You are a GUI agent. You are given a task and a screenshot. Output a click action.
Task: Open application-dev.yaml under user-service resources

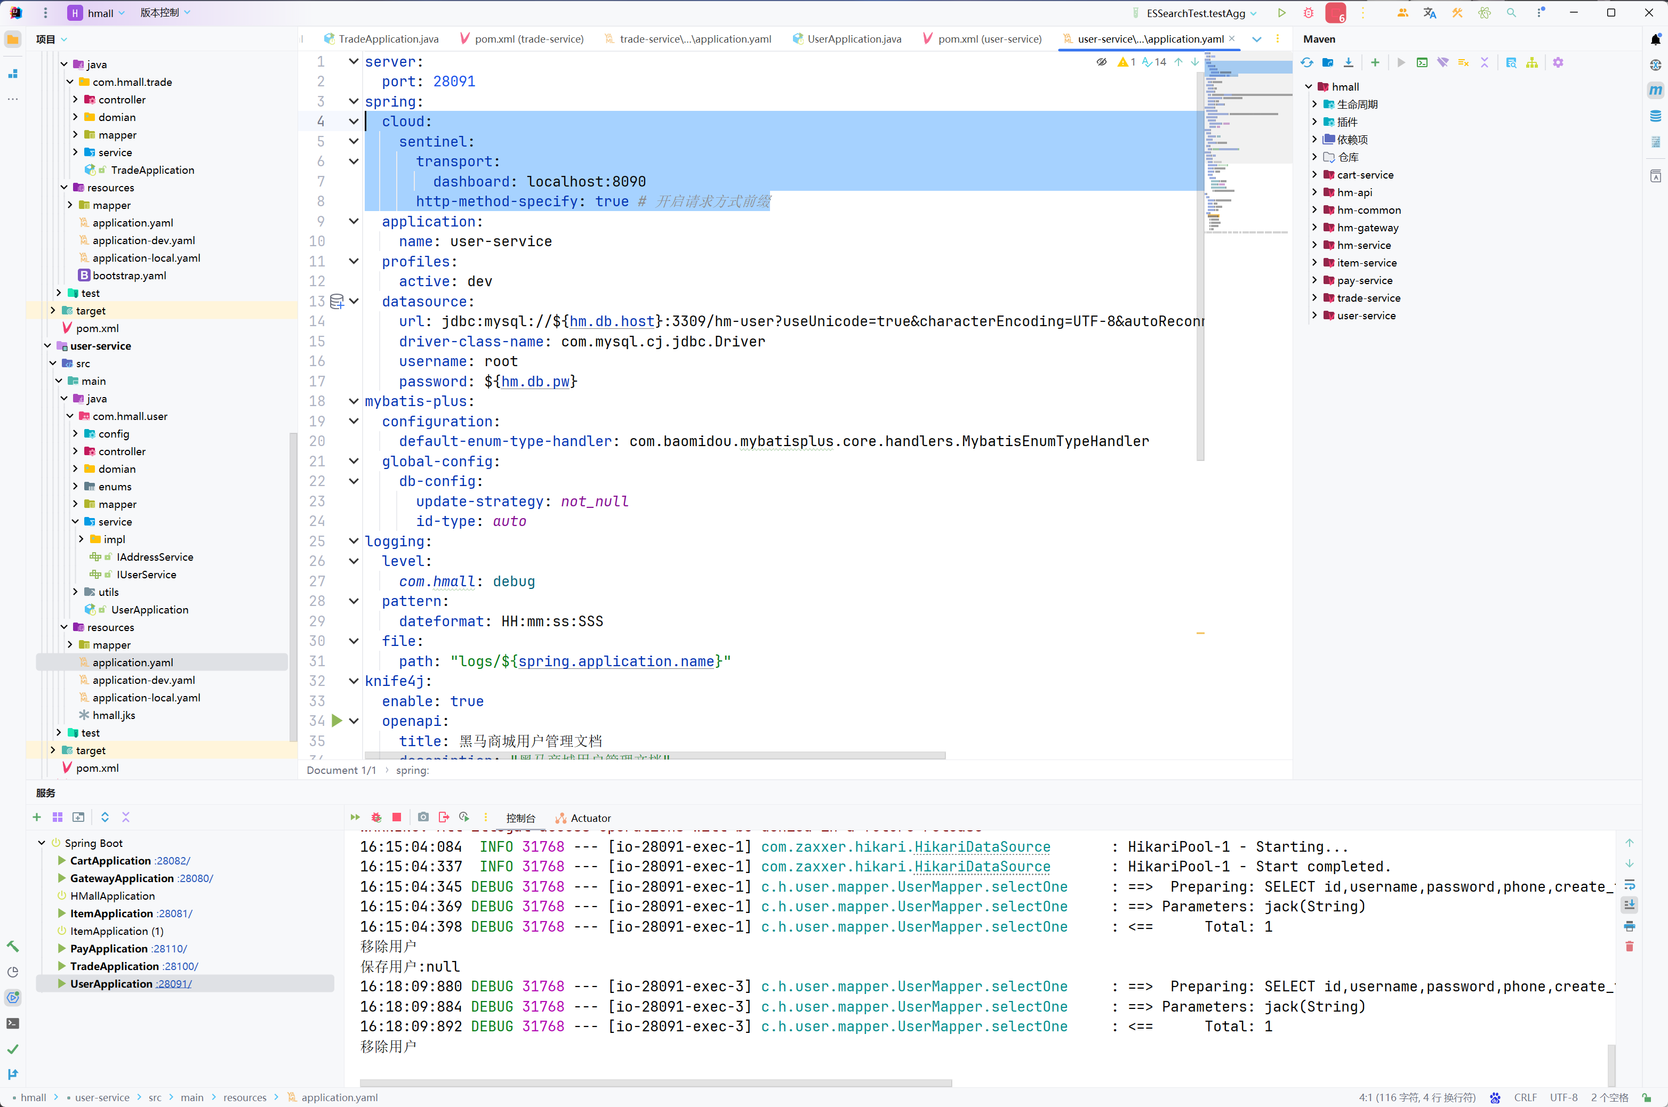click(143, 680)
